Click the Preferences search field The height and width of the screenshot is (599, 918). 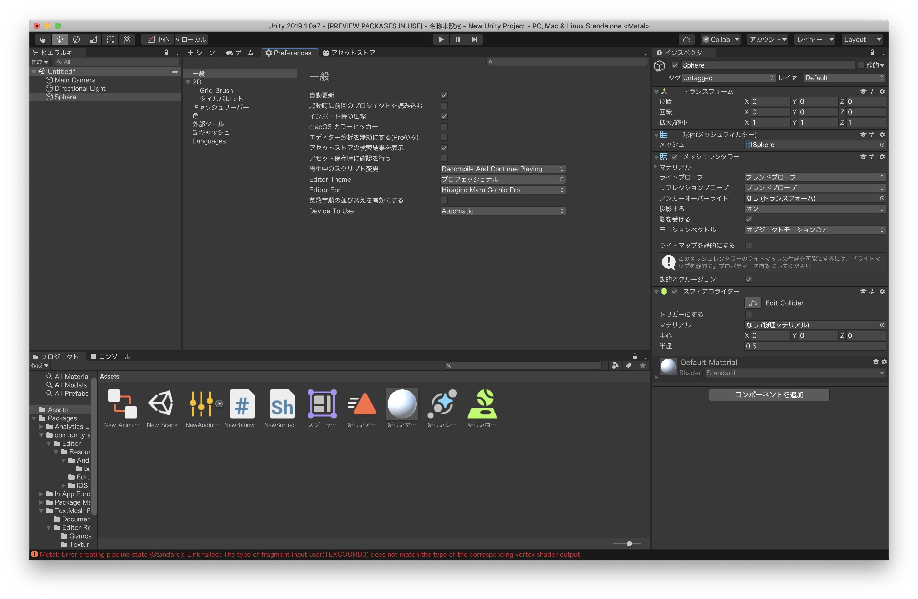point(567,62)
